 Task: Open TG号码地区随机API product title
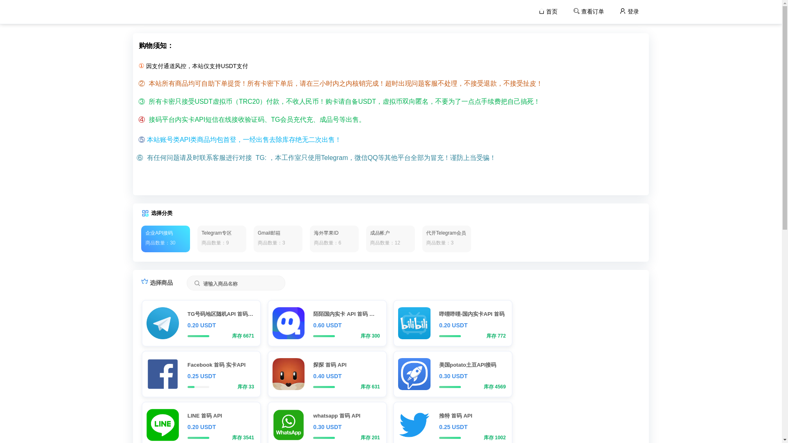220,314
